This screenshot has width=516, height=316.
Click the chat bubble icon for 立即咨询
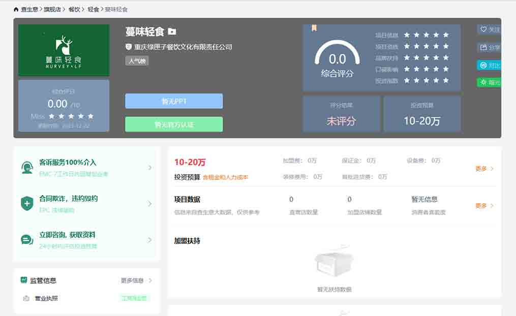coord(27,240)
